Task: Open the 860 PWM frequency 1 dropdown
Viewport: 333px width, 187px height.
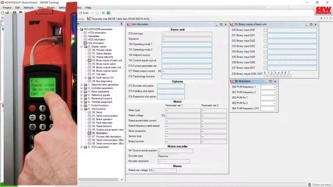Action: coord(274,87)
